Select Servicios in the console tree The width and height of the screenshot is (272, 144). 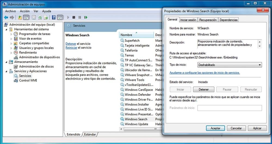25,76
